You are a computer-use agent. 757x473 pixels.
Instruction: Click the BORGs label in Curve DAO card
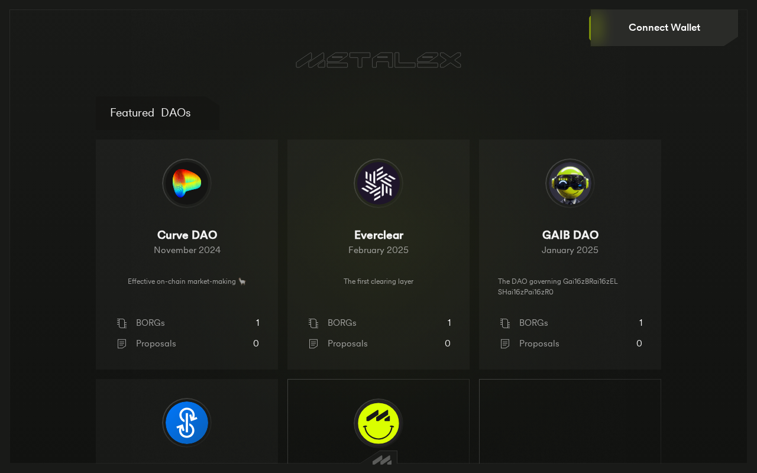(x=150, y=323)
